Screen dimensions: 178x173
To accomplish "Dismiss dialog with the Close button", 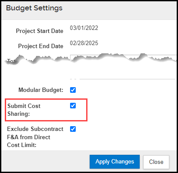I will 156,162.
